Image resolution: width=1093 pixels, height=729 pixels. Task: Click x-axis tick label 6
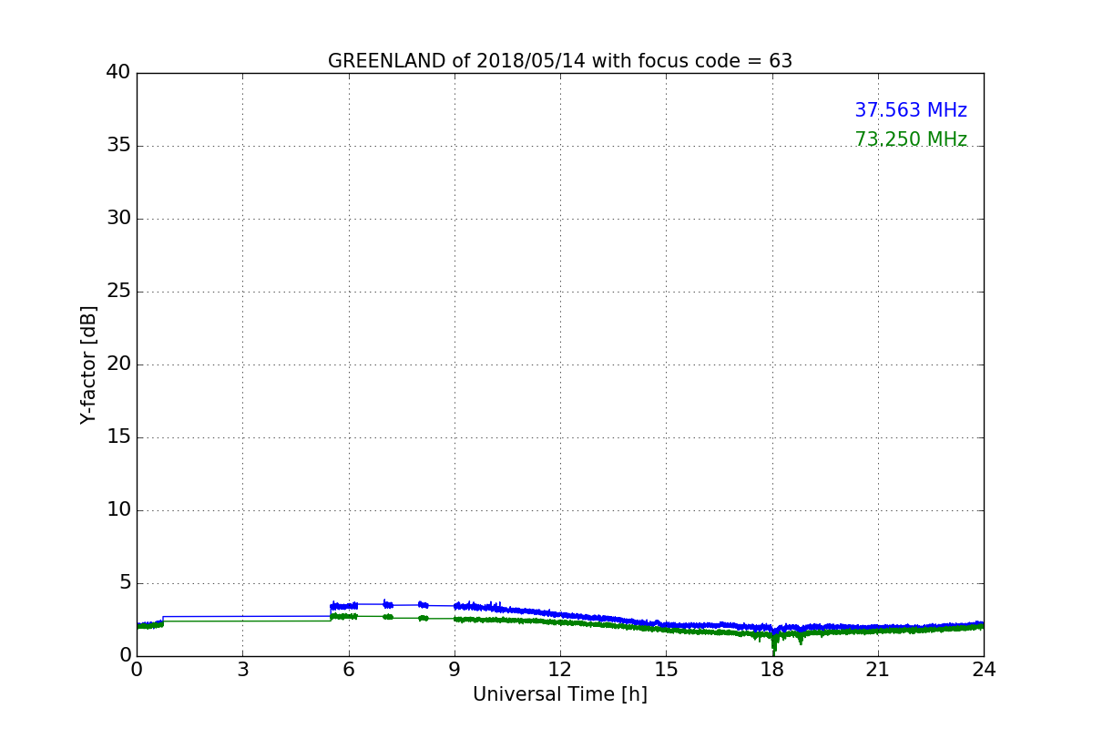349,670
